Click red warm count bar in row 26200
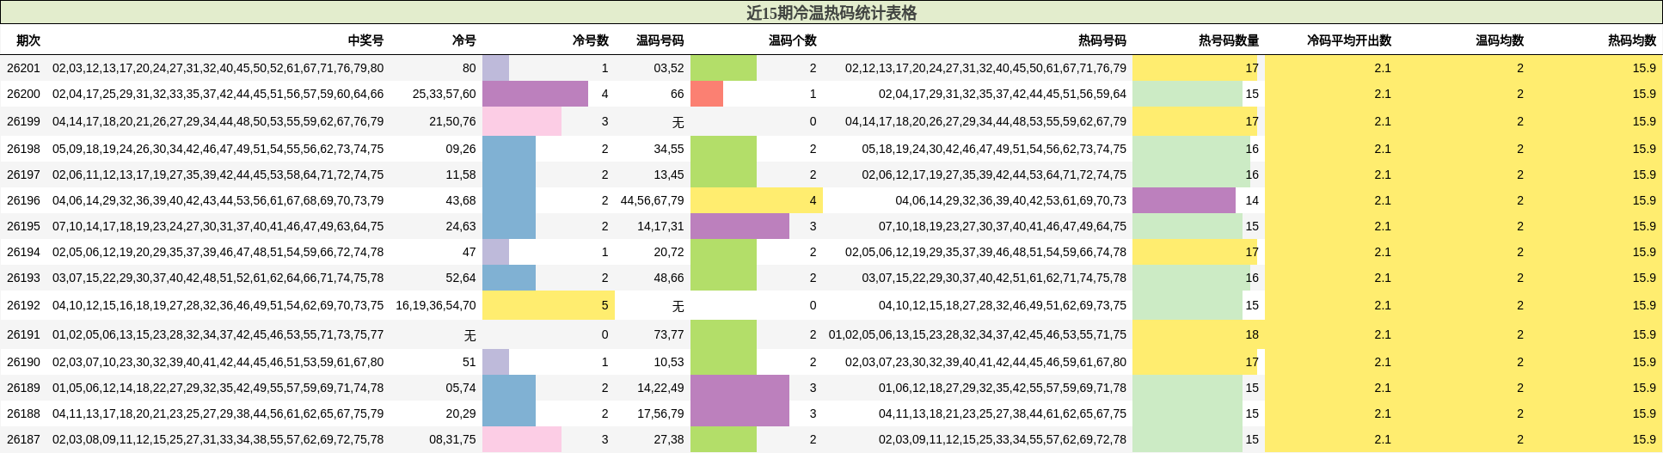 point(707,94)
